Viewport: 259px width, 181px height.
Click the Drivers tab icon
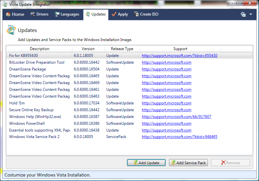(x=33, y=14)
